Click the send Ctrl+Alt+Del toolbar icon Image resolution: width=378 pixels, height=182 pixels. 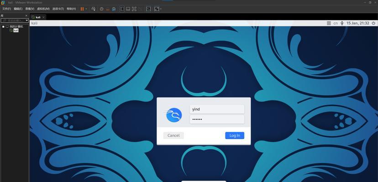click(94, 9)
